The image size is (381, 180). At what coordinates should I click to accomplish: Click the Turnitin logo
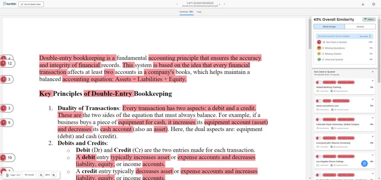pos(10,4)
